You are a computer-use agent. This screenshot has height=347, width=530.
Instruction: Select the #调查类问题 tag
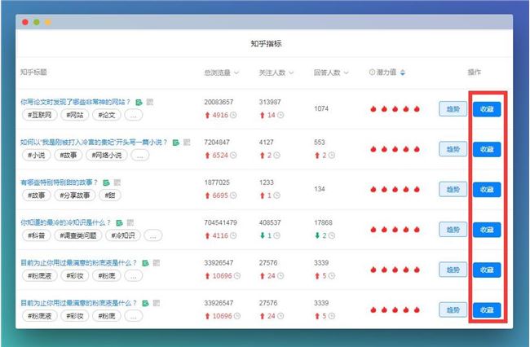(x=78, y=235)
